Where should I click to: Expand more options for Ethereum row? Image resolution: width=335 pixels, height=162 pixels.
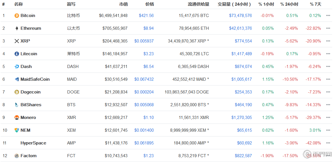tap(328, 28)
